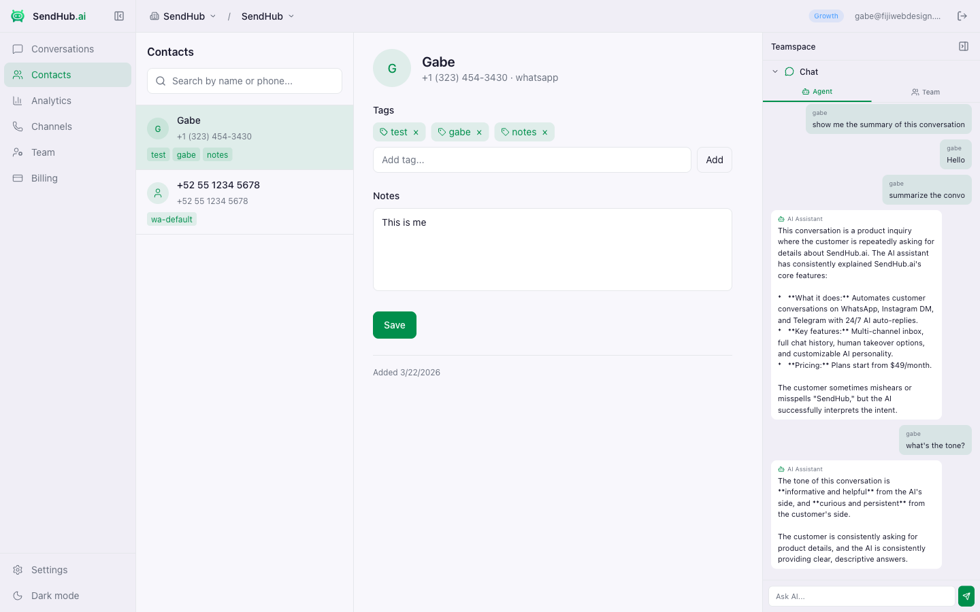Click Gabe's phone number in the details header

coord(465,78)
